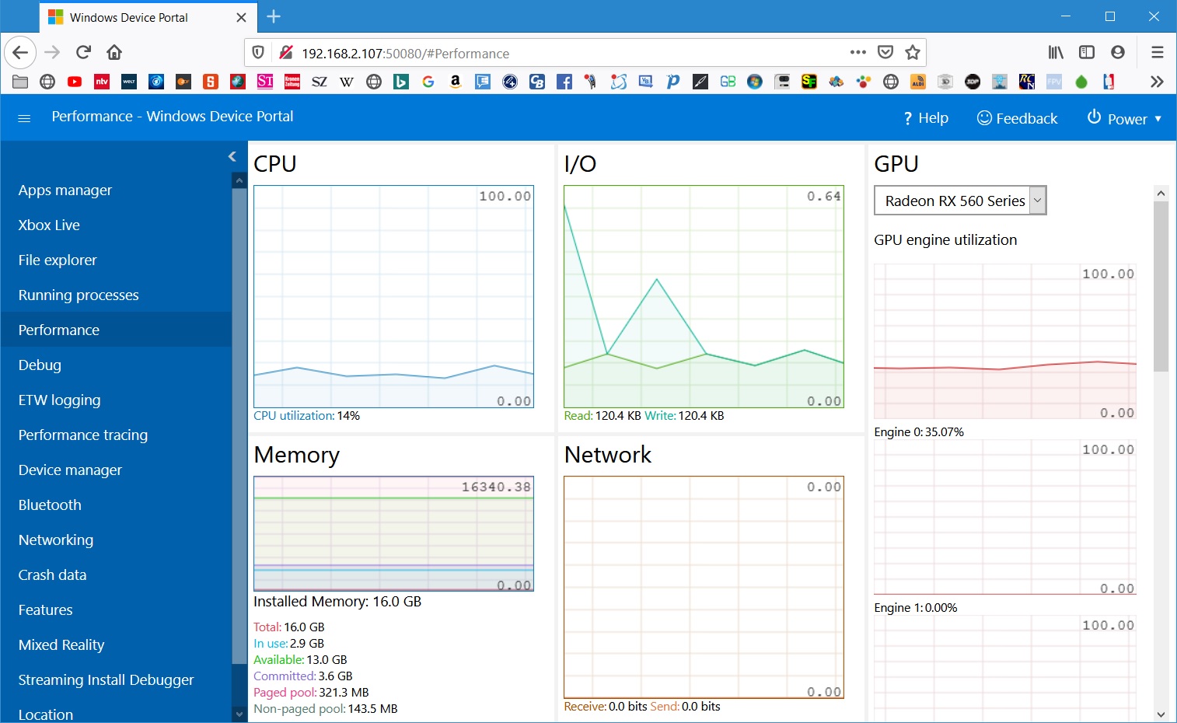Open the Wikipedia bookmark
The image size is (1177, 723).
pyautogui.click(x=347, y=82)
